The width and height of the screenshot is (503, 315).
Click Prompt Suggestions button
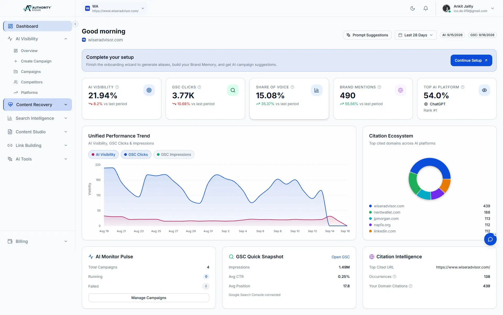(x=367, y=35)
